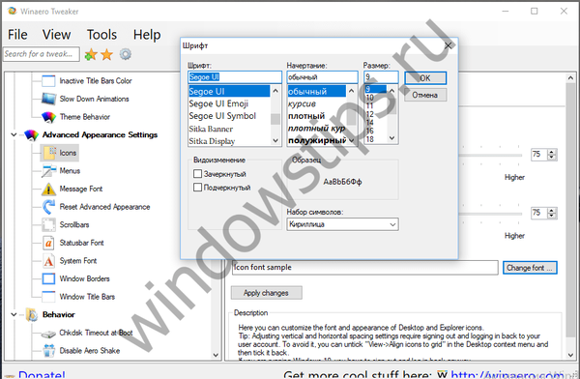Click the font list scrollbar thumb

click(x=275, y=120)
